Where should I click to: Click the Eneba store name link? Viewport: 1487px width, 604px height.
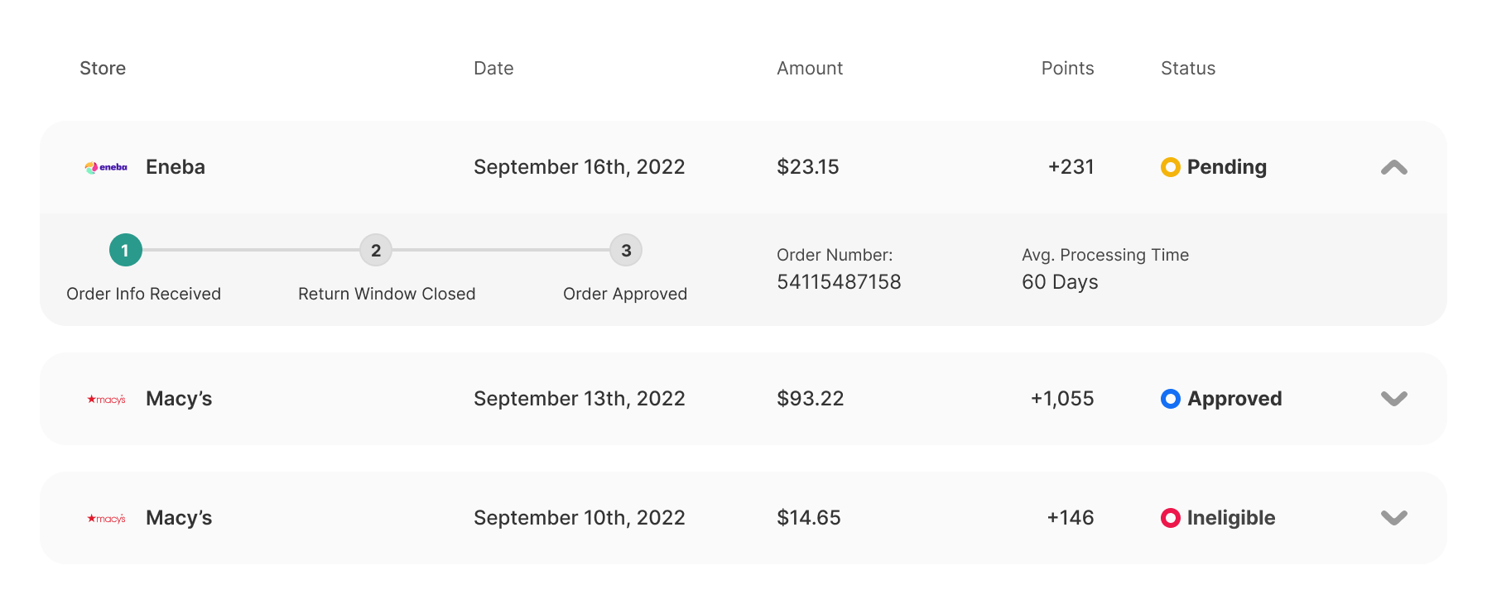tap(175, 166)
